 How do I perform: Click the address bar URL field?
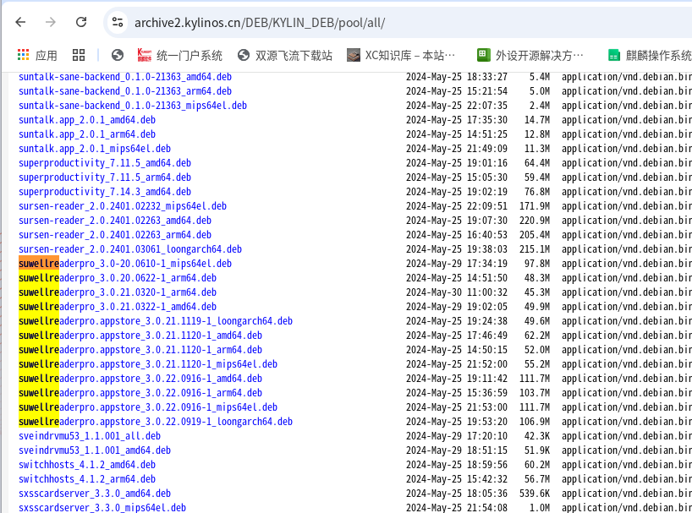tap(338, 22)
